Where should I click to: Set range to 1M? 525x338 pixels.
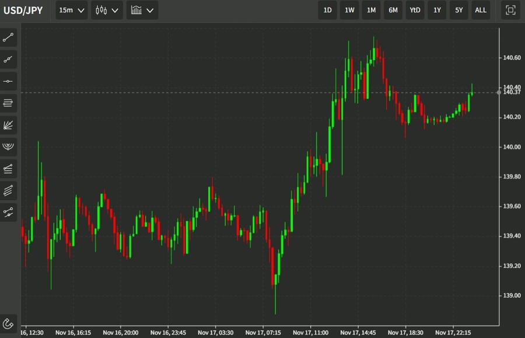(371, 10)
